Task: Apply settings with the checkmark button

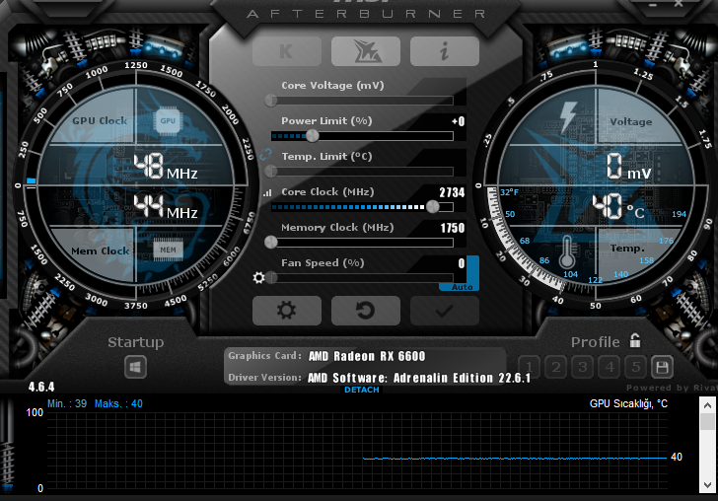Action: coord(445,311)
